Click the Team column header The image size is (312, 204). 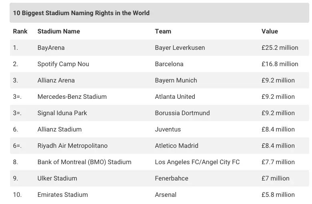[x=163, y=31]
